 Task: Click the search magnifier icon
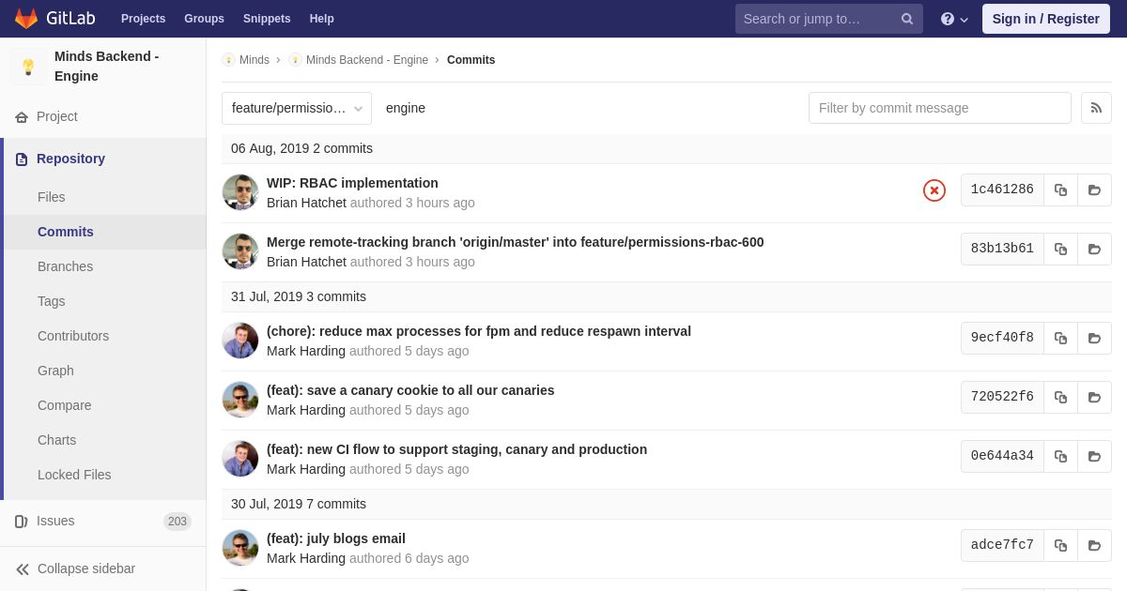(x=907, y=19)
